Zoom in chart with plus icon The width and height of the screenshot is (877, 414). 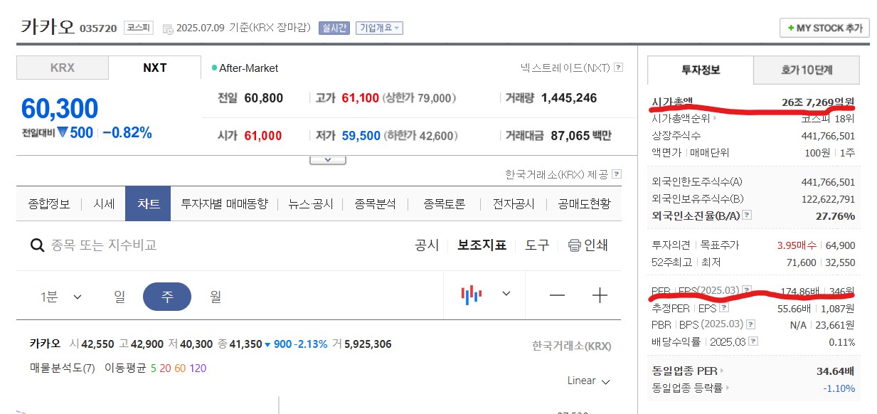point(600,295)
